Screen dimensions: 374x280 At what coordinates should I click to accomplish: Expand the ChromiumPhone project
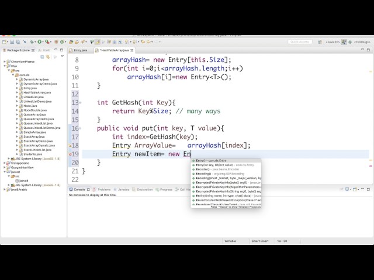tap(5, 62)
